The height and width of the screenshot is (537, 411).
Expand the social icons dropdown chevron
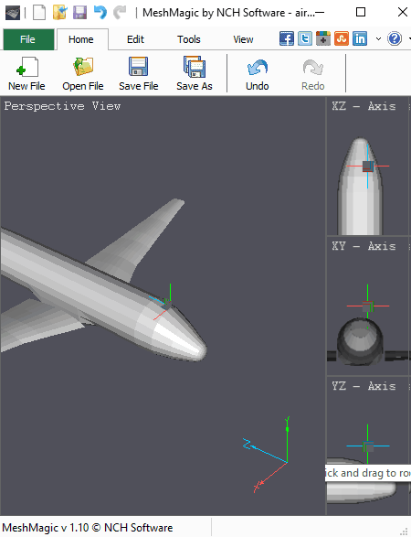(378, 39)
